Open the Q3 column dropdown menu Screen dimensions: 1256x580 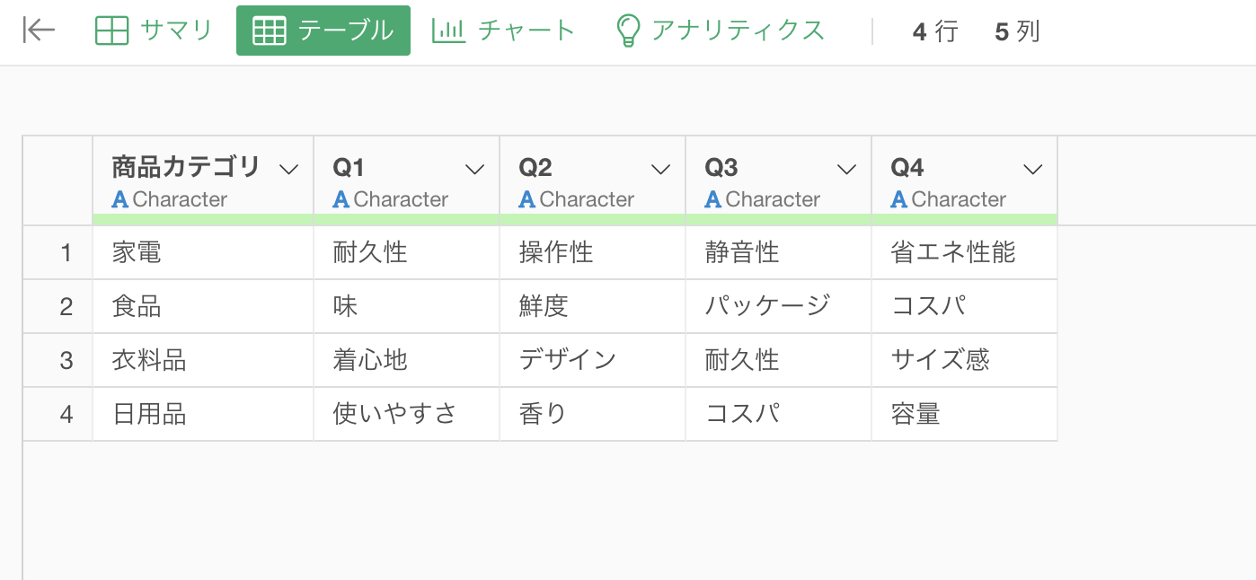(x=846, y=169)
